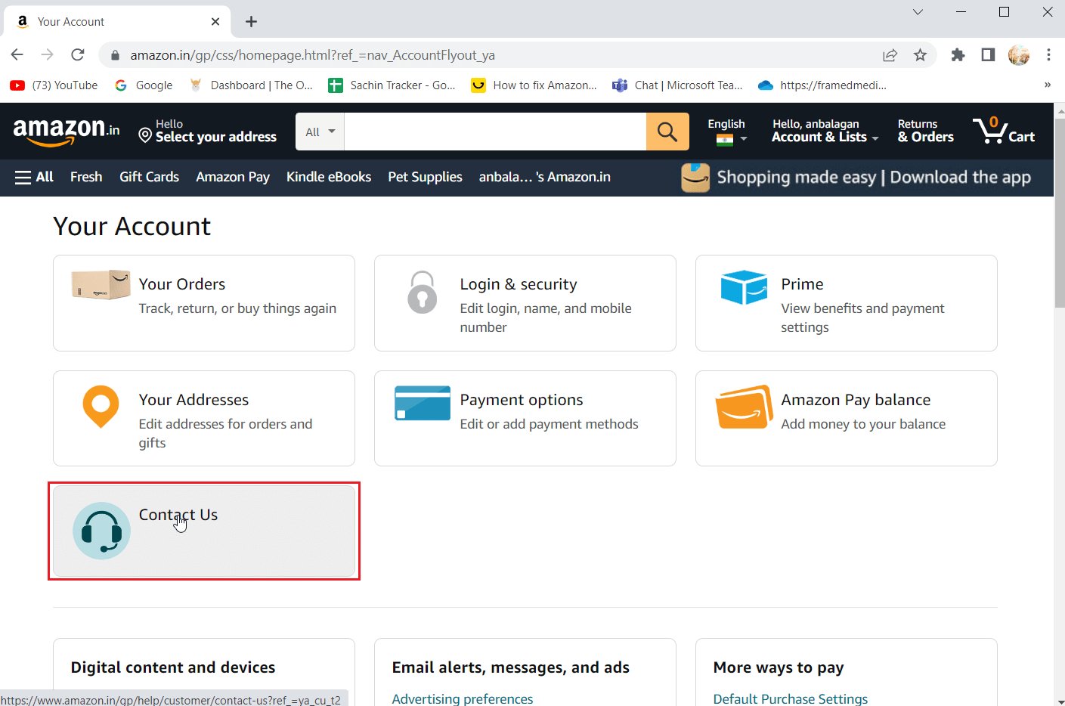Open anbala...'s Amazon.in nav item
Screen dimensions: 1065x706
(x=544, y=177)
